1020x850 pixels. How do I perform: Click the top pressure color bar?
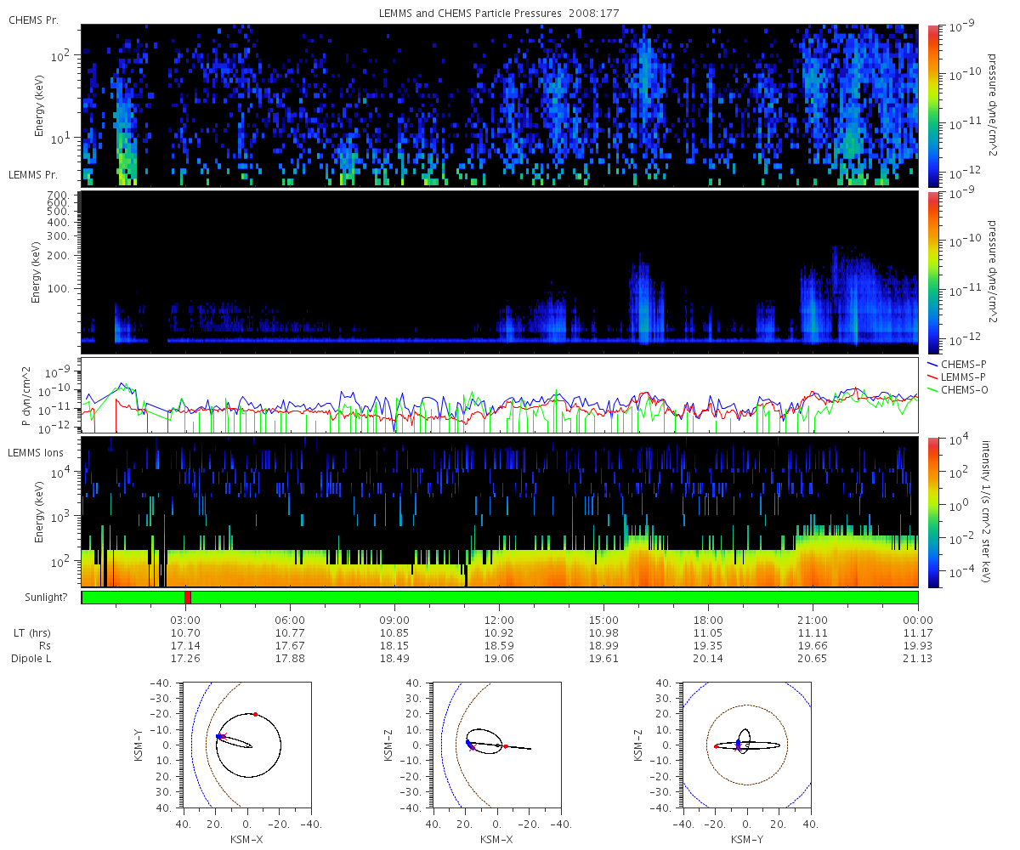932,105
